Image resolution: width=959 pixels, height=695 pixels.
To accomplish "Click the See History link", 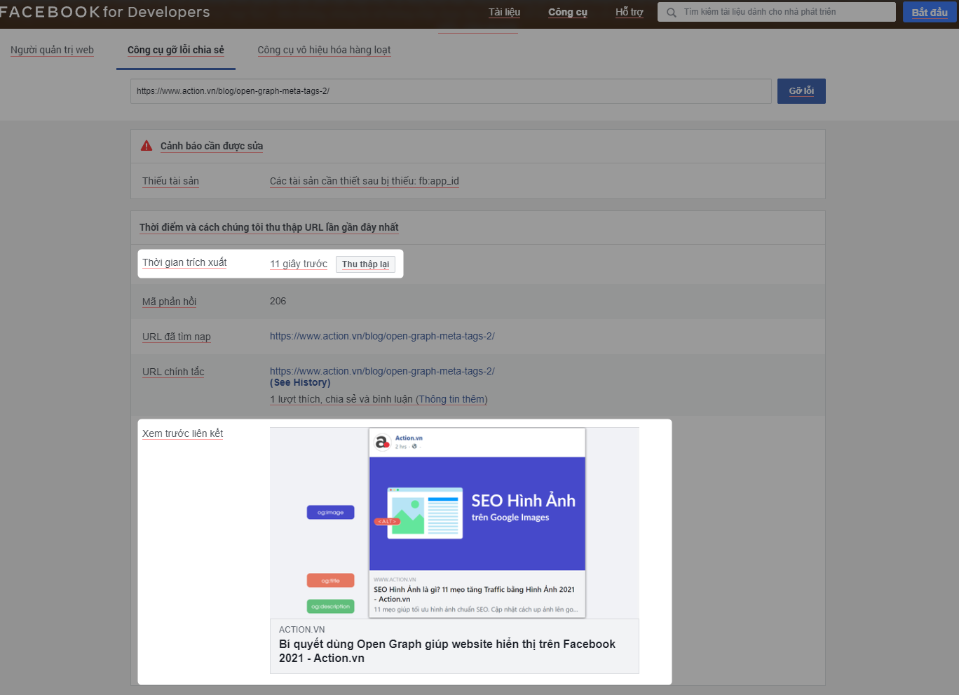I will [300, 382].
